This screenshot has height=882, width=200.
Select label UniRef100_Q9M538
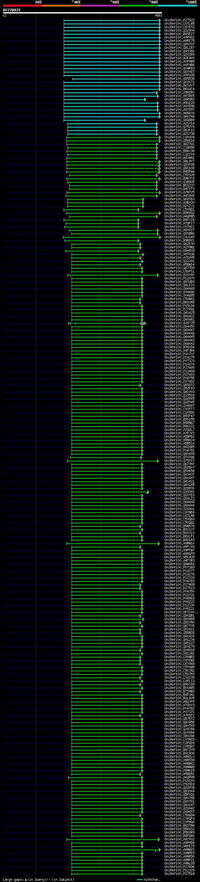tap(179, 79)
